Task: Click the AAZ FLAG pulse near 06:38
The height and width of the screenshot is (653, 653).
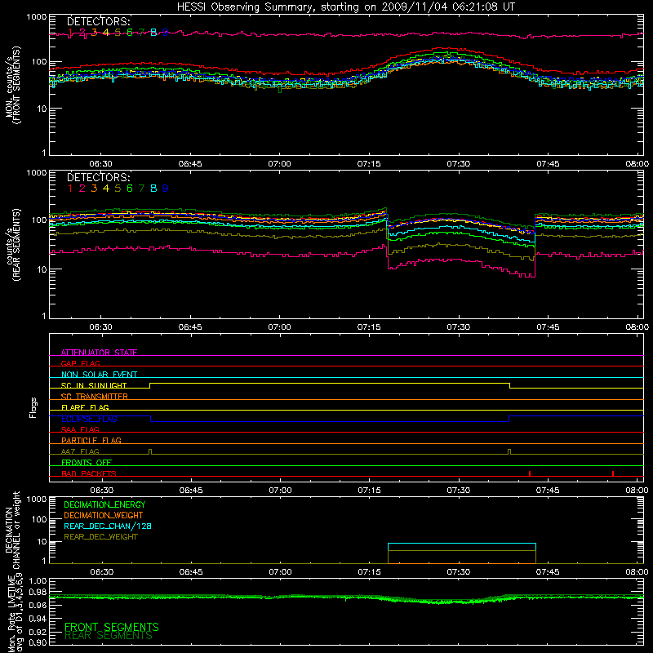Action: click(150, 452)
